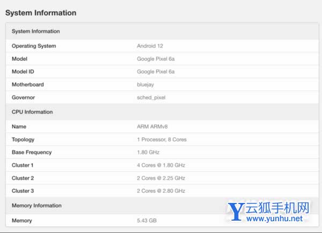Click the 'Cluster 1' label
The width and height of the screenshot is (322, 233).
point(23,165)
